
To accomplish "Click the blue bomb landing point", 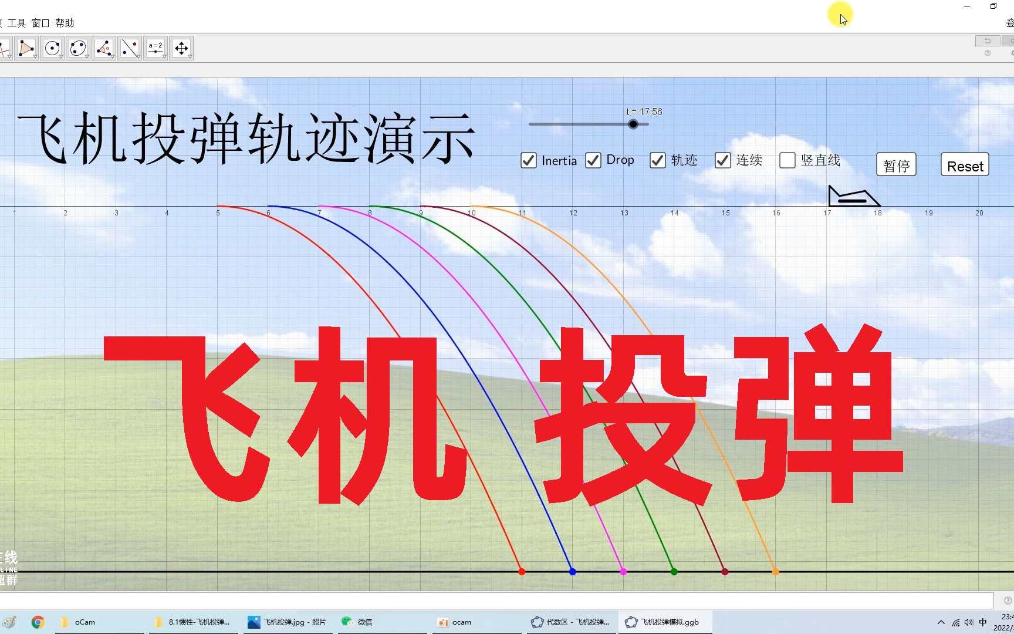I will click(x=573, y=572).
